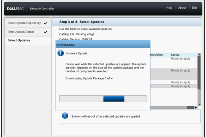The height and width of the screenshot is (137, 206).
Task: Click Exit in the header
Action: point(194,8)
